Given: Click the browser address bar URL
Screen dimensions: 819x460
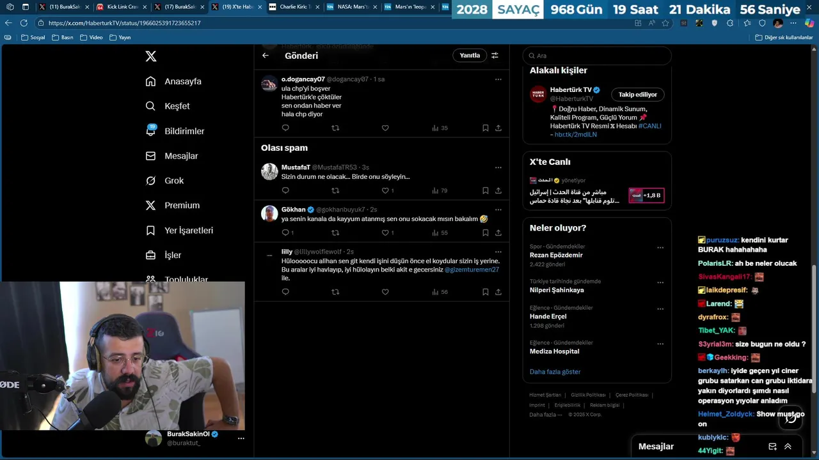Looking at the screenshot, I should (x=125, y=23).
